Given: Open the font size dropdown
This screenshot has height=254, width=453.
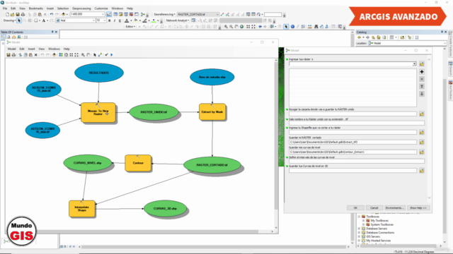Looking at the screenshot, I should click(x=105, y=20).
